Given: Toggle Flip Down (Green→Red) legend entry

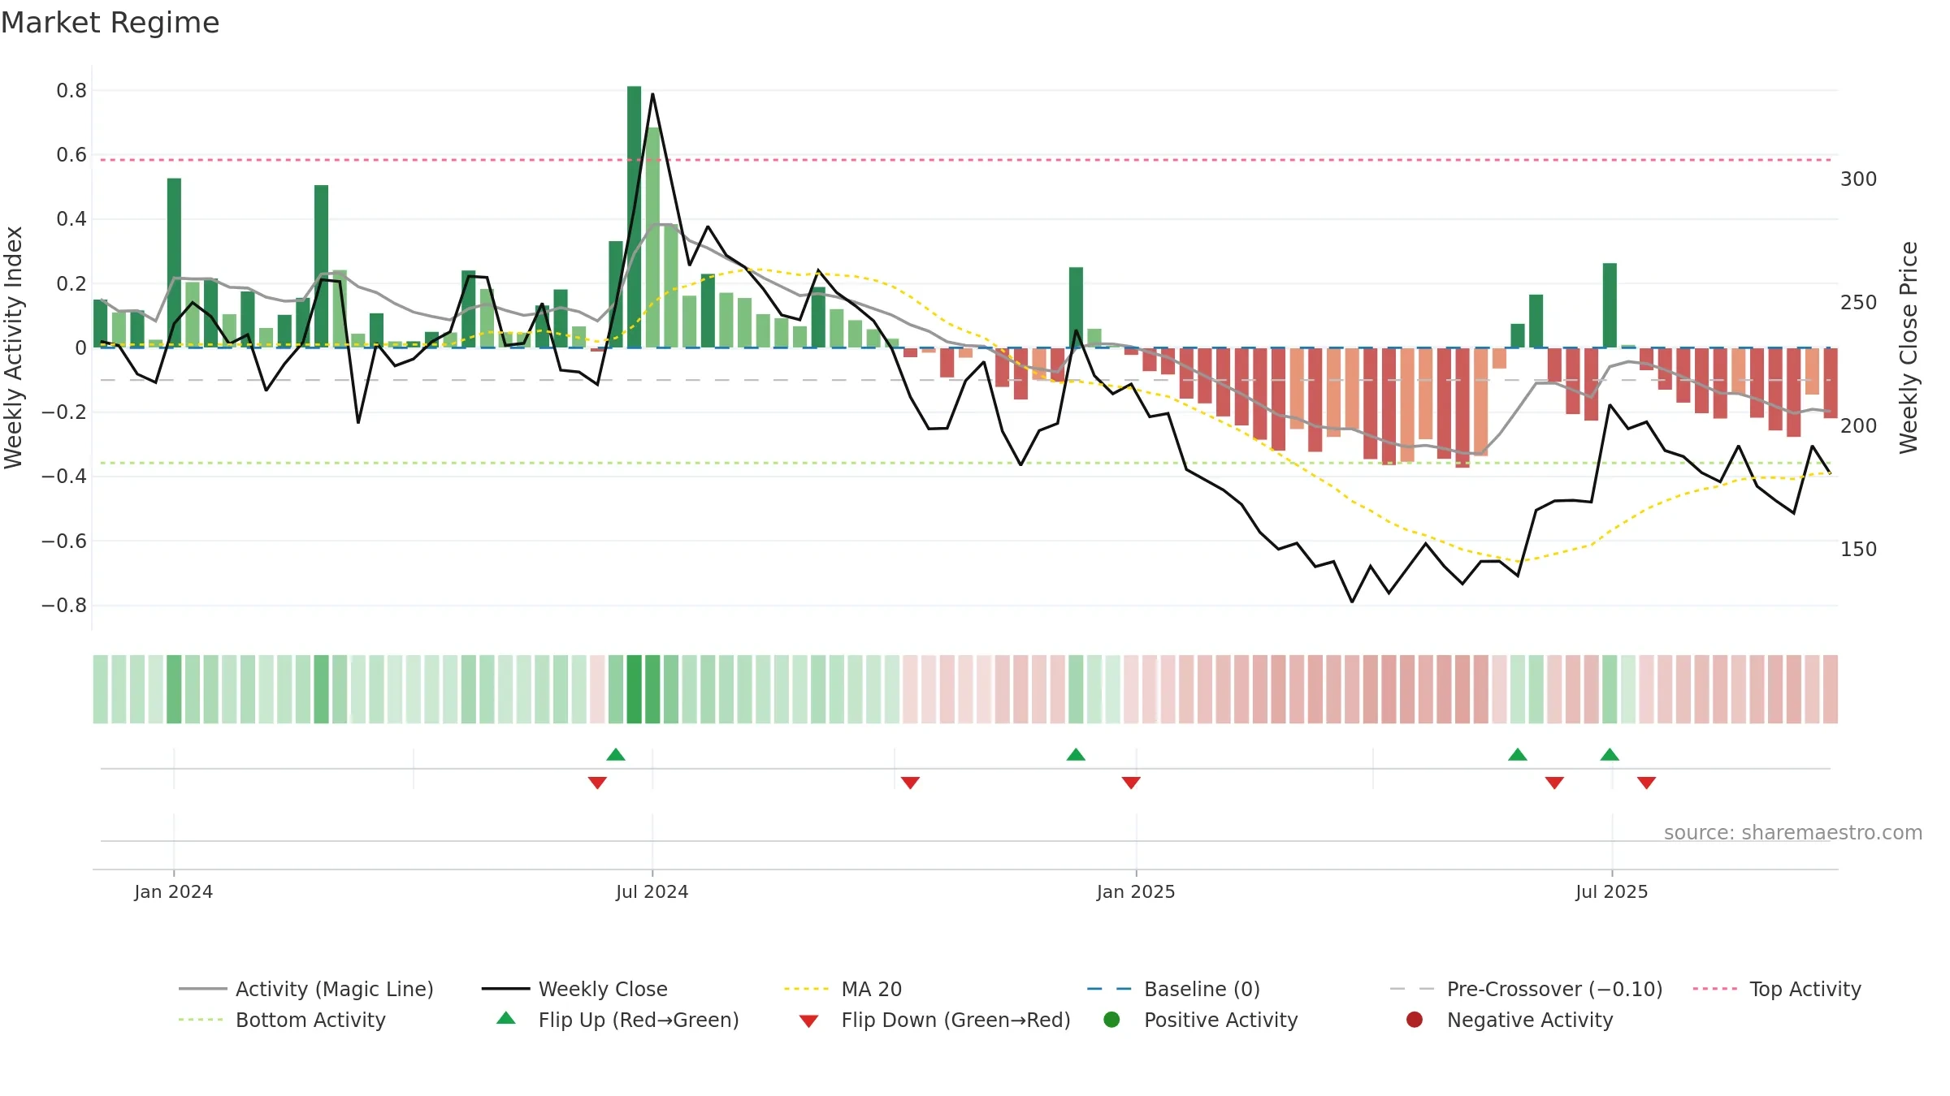Looking at the screenshot, I should (x=934, y=1020).
